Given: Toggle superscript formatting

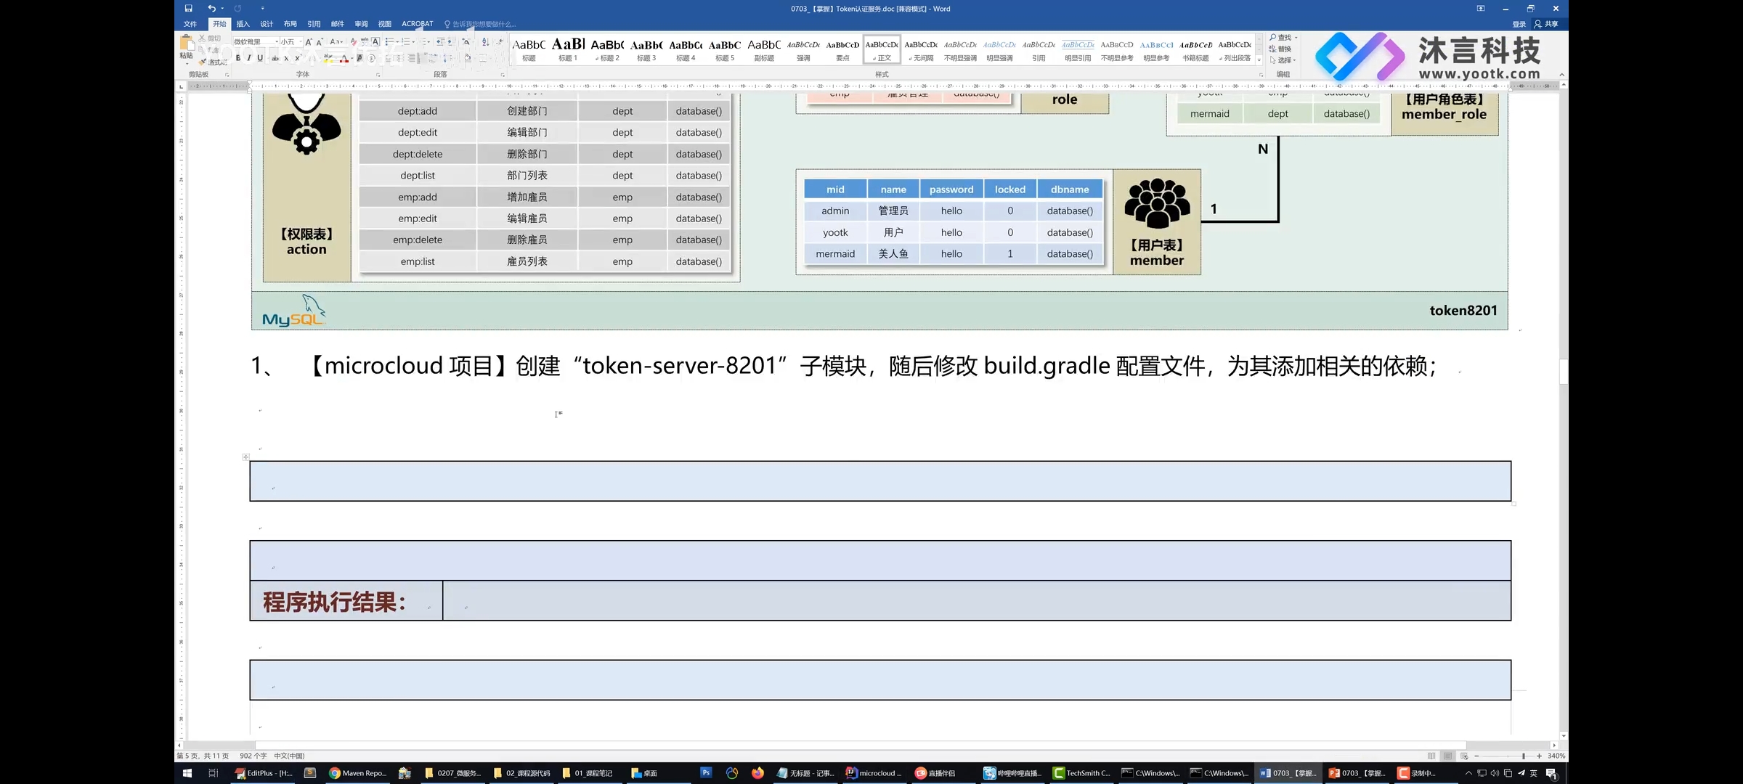Looking at the screenshot, I should click(298, 59).
